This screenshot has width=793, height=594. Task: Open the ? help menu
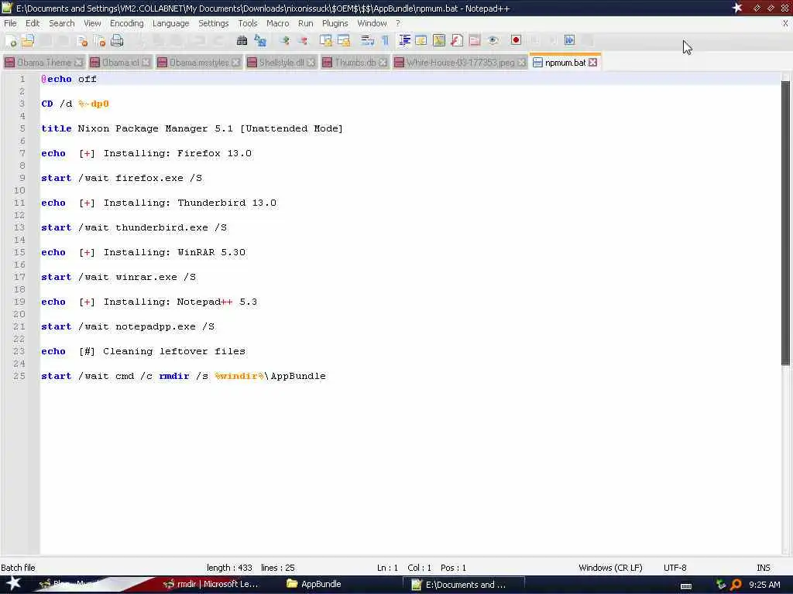pos(398,23)
